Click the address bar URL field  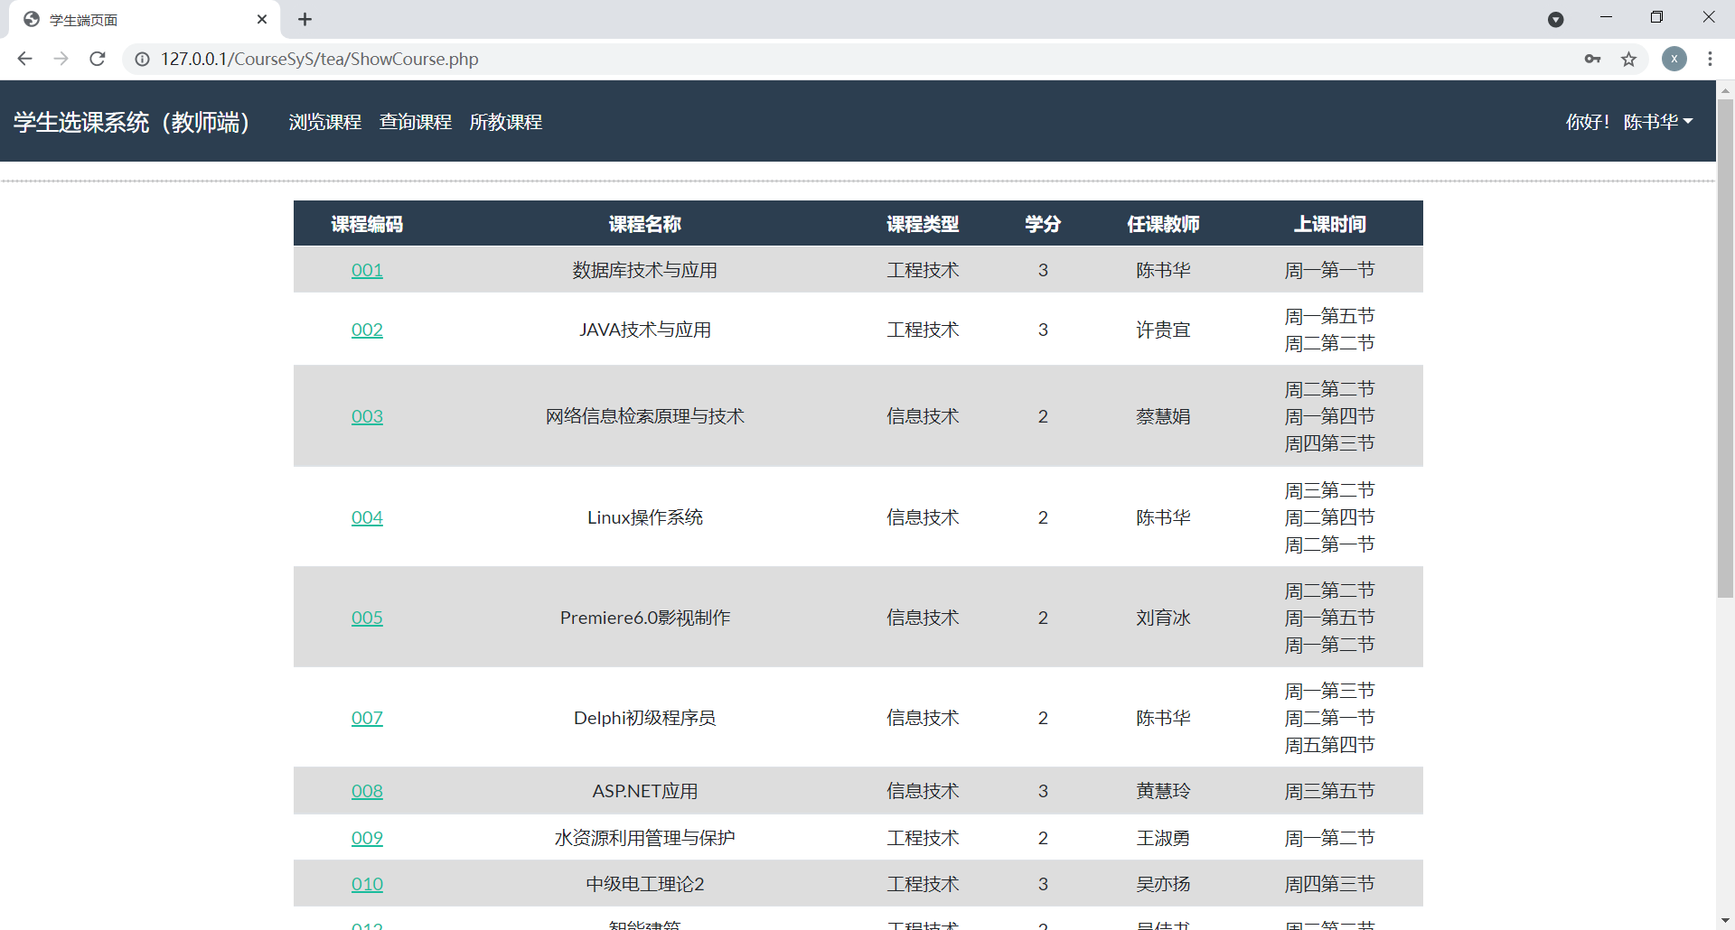pyautogui.click(x=849, y=59)
